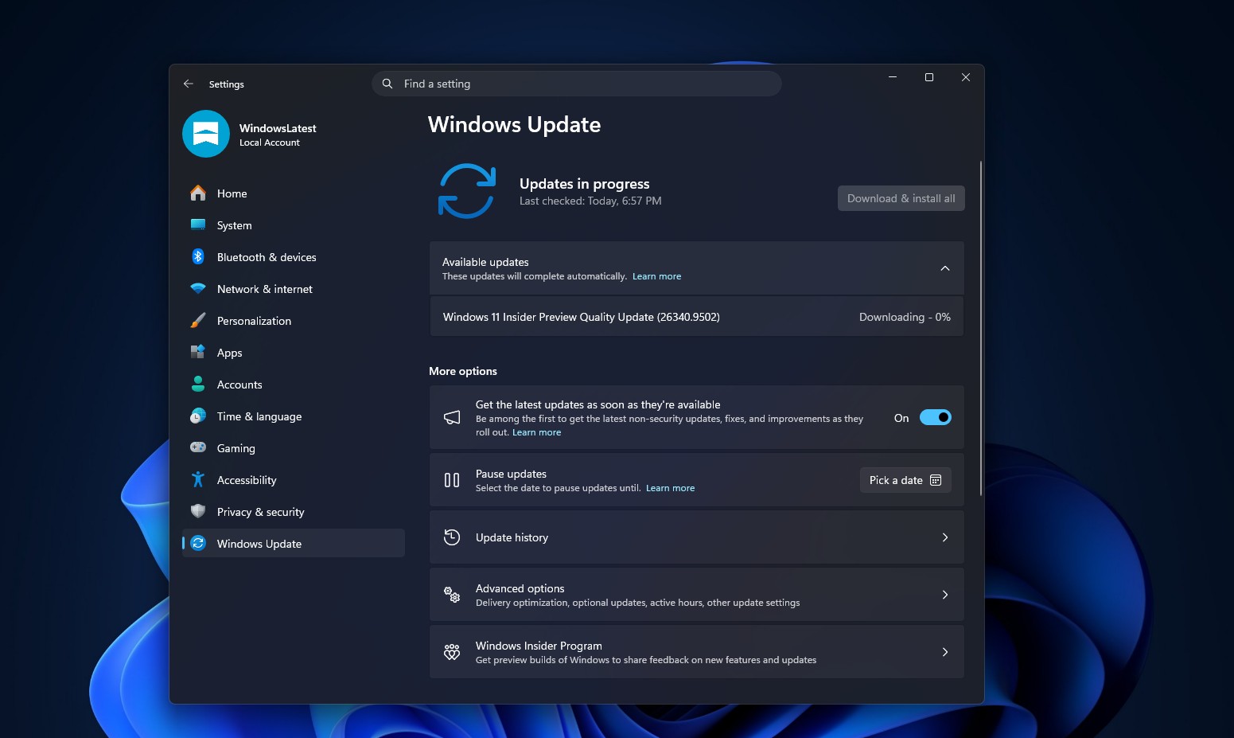This screenshot has height=738, width=1234.
Task: Select Windows Update in the sidebar
Action: (294, 544)
